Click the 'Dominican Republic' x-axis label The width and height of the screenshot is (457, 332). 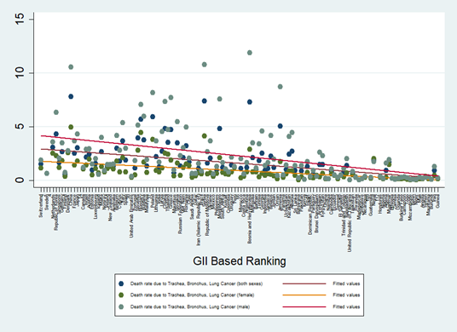pos(310,215)
